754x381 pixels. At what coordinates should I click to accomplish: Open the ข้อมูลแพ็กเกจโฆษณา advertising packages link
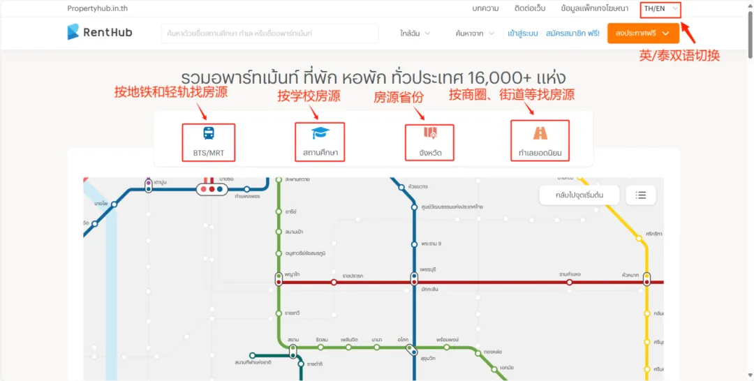click(x=594, y=8)
